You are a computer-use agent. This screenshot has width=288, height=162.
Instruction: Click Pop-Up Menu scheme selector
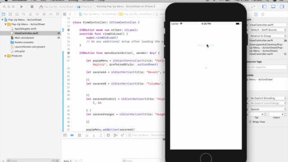click(57, 7)
